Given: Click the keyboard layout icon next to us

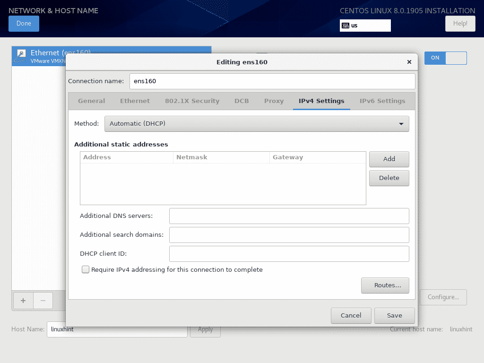Looking at the screenshot, I should 346,26.
